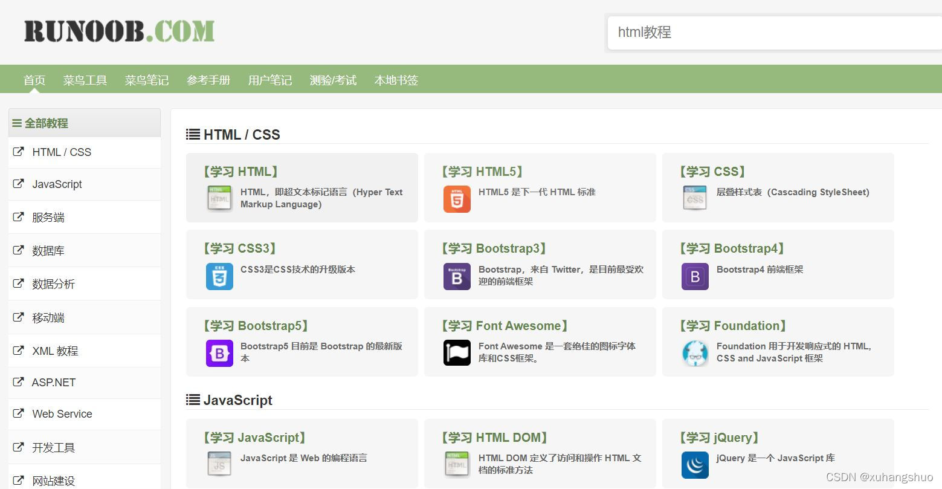942x489 pixels.
Task: Click the 全部教程 sidebar header
Action: 85,123
